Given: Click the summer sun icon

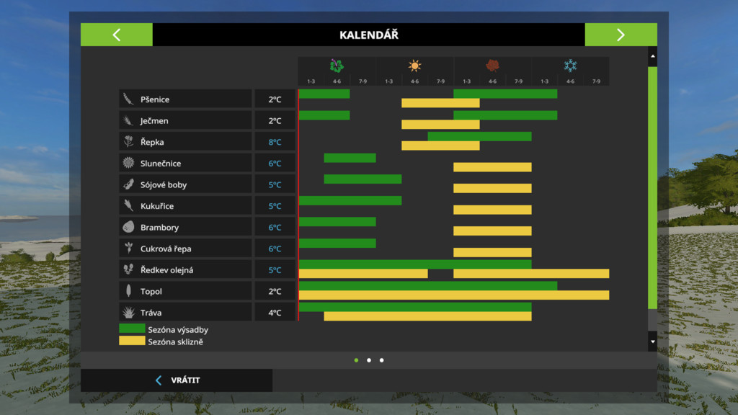Looking at the screenshot, I should 414,66.
